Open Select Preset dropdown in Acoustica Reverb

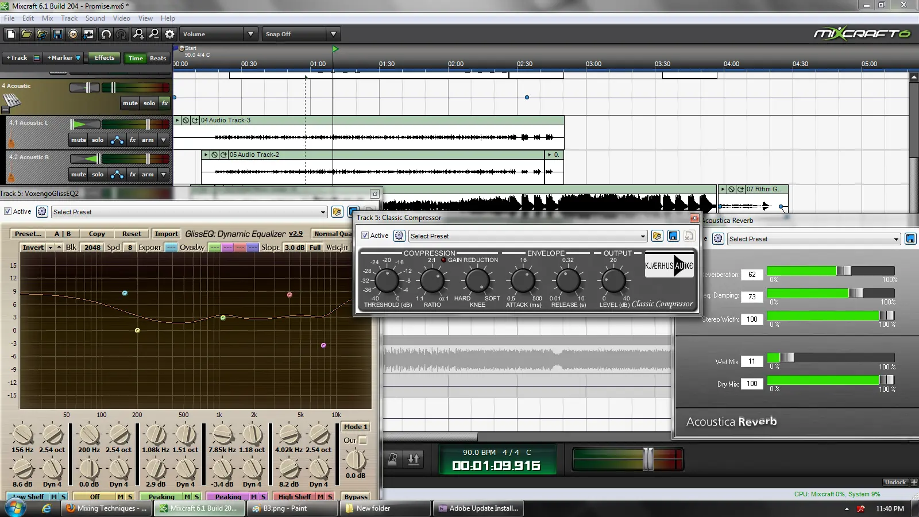click(x=896, y=239)
